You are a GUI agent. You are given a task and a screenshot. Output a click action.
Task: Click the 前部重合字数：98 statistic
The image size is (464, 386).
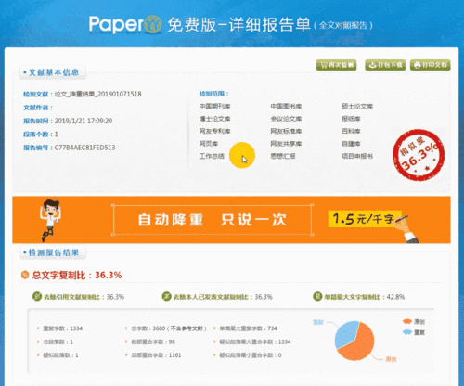pyautogui.click(x=153, y=341)
